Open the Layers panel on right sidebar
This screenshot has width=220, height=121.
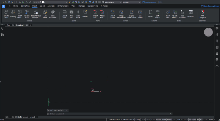217,35
